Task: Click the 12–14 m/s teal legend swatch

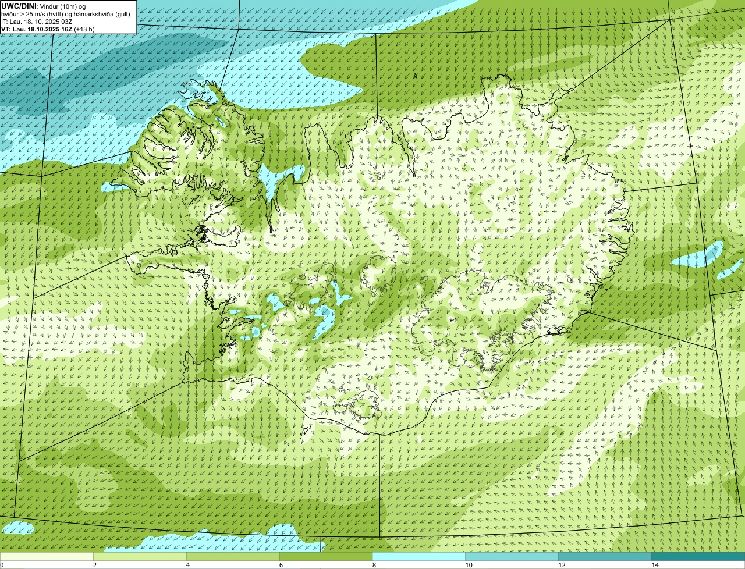Action: tap(605, 556)
